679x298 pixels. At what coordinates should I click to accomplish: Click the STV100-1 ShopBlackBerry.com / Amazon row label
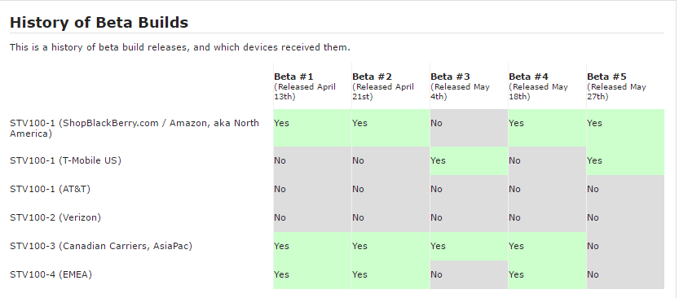[134, 128]
